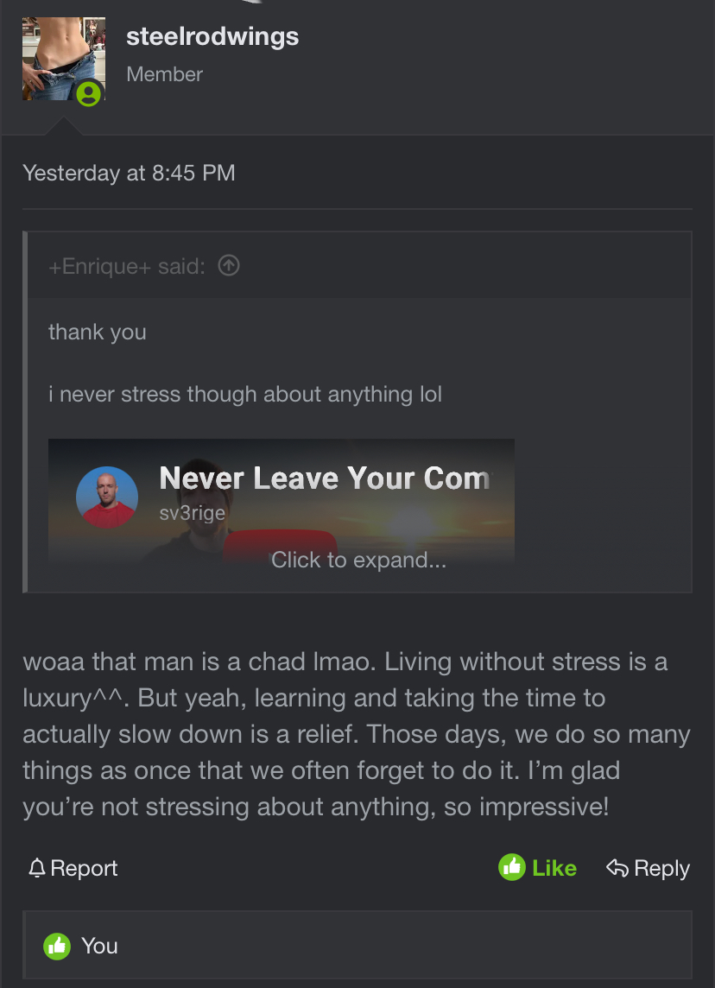Click the '+Enrique+ said:' quote header
715x988 pixels.
(x=126, y=267)
